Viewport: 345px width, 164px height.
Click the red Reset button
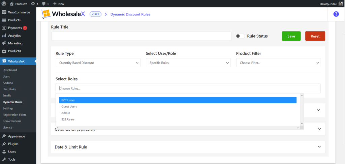[x=315, y=36]
